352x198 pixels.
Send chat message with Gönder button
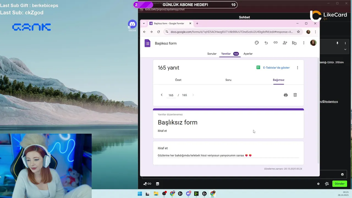coord(340,184)
